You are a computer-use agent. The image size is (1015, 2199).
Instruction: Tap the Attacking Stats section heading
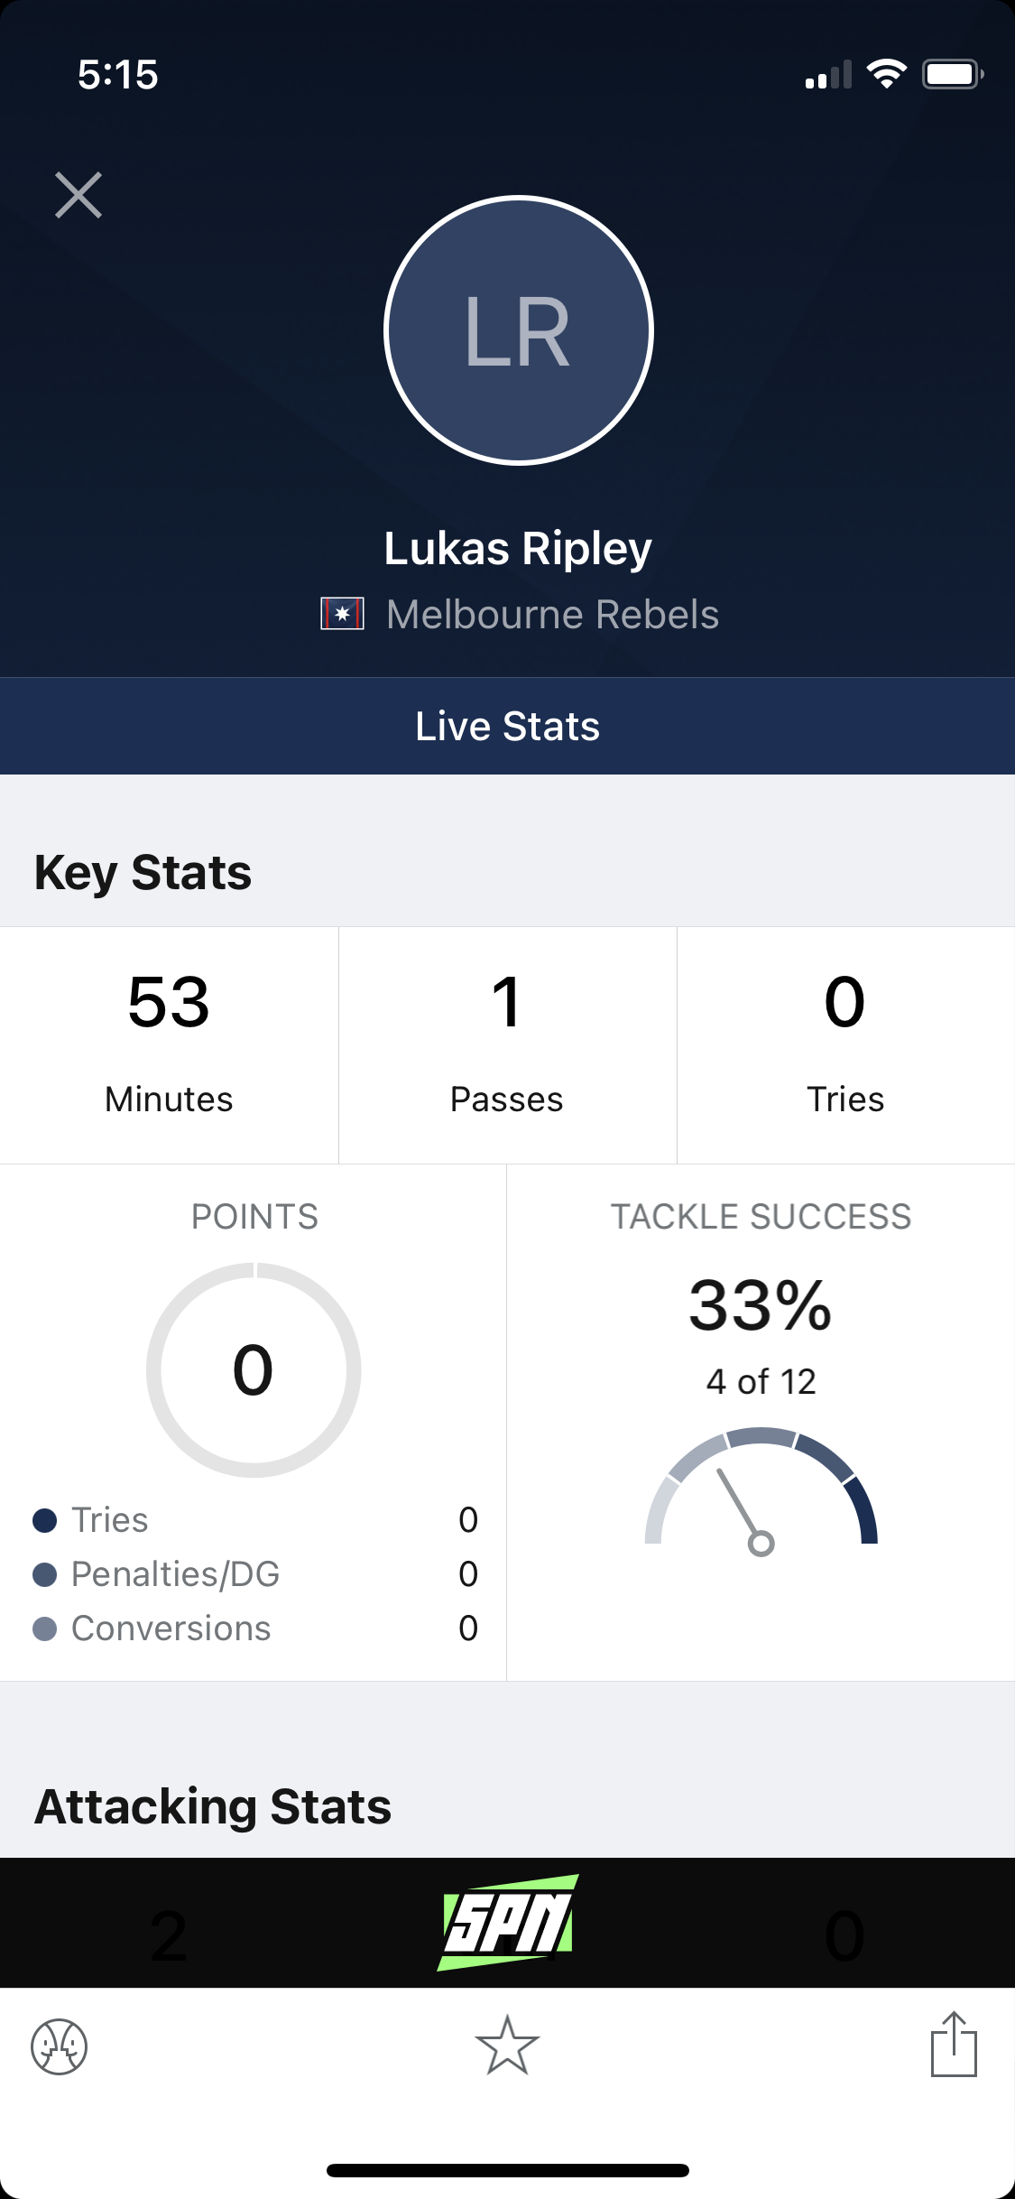pos(213,1806)
